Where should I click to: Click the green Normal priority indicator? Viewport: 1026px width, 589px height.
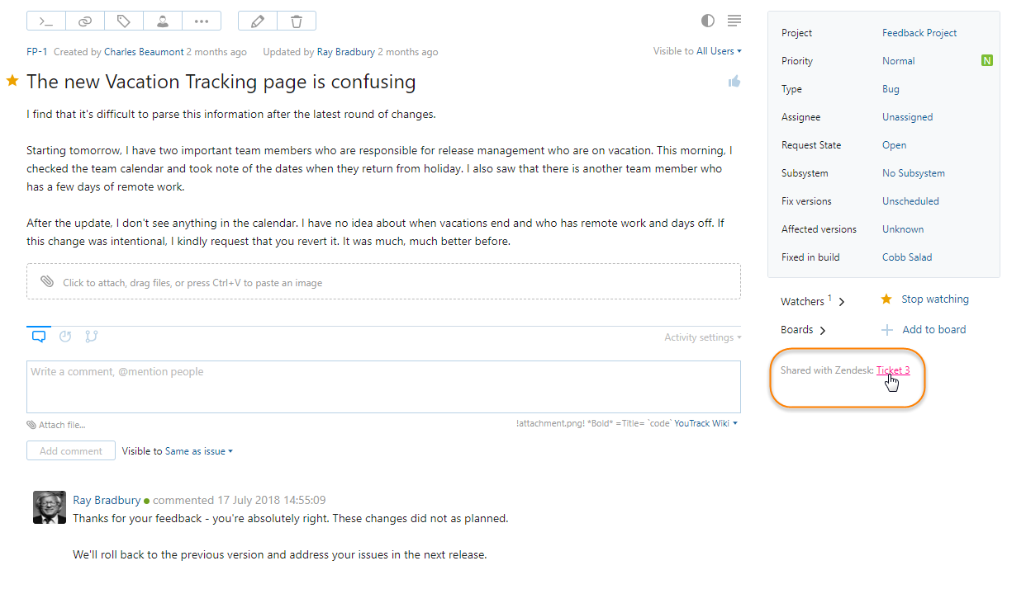pos(986,60)
